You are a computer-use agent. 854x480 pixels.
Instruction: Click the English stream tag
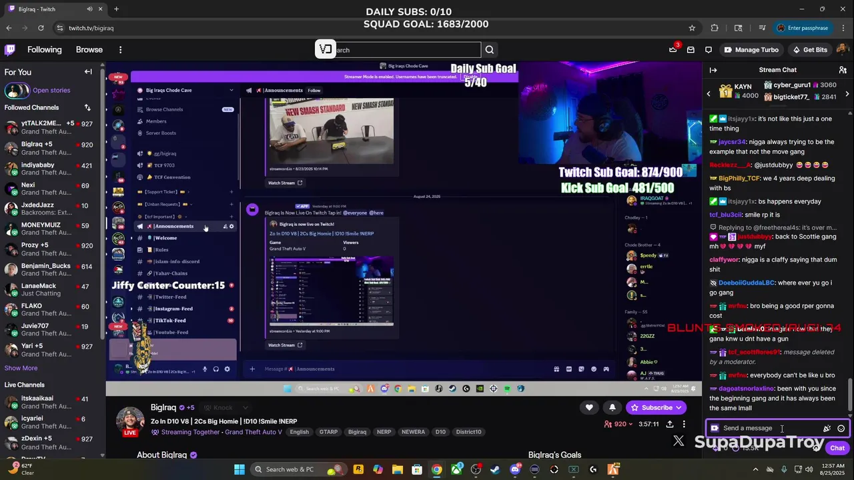[300, 432]
